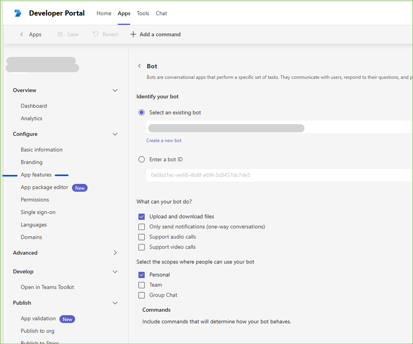413x344 pixels.
Task: Click the Save button label
Action: 72,34
